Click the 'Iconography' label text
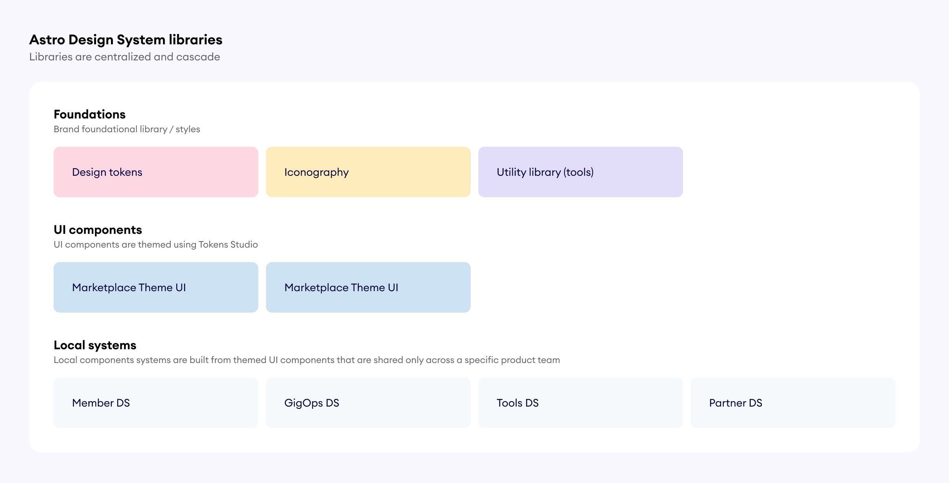The height and width of the screenshot is (483, 949). pos(316,172)
